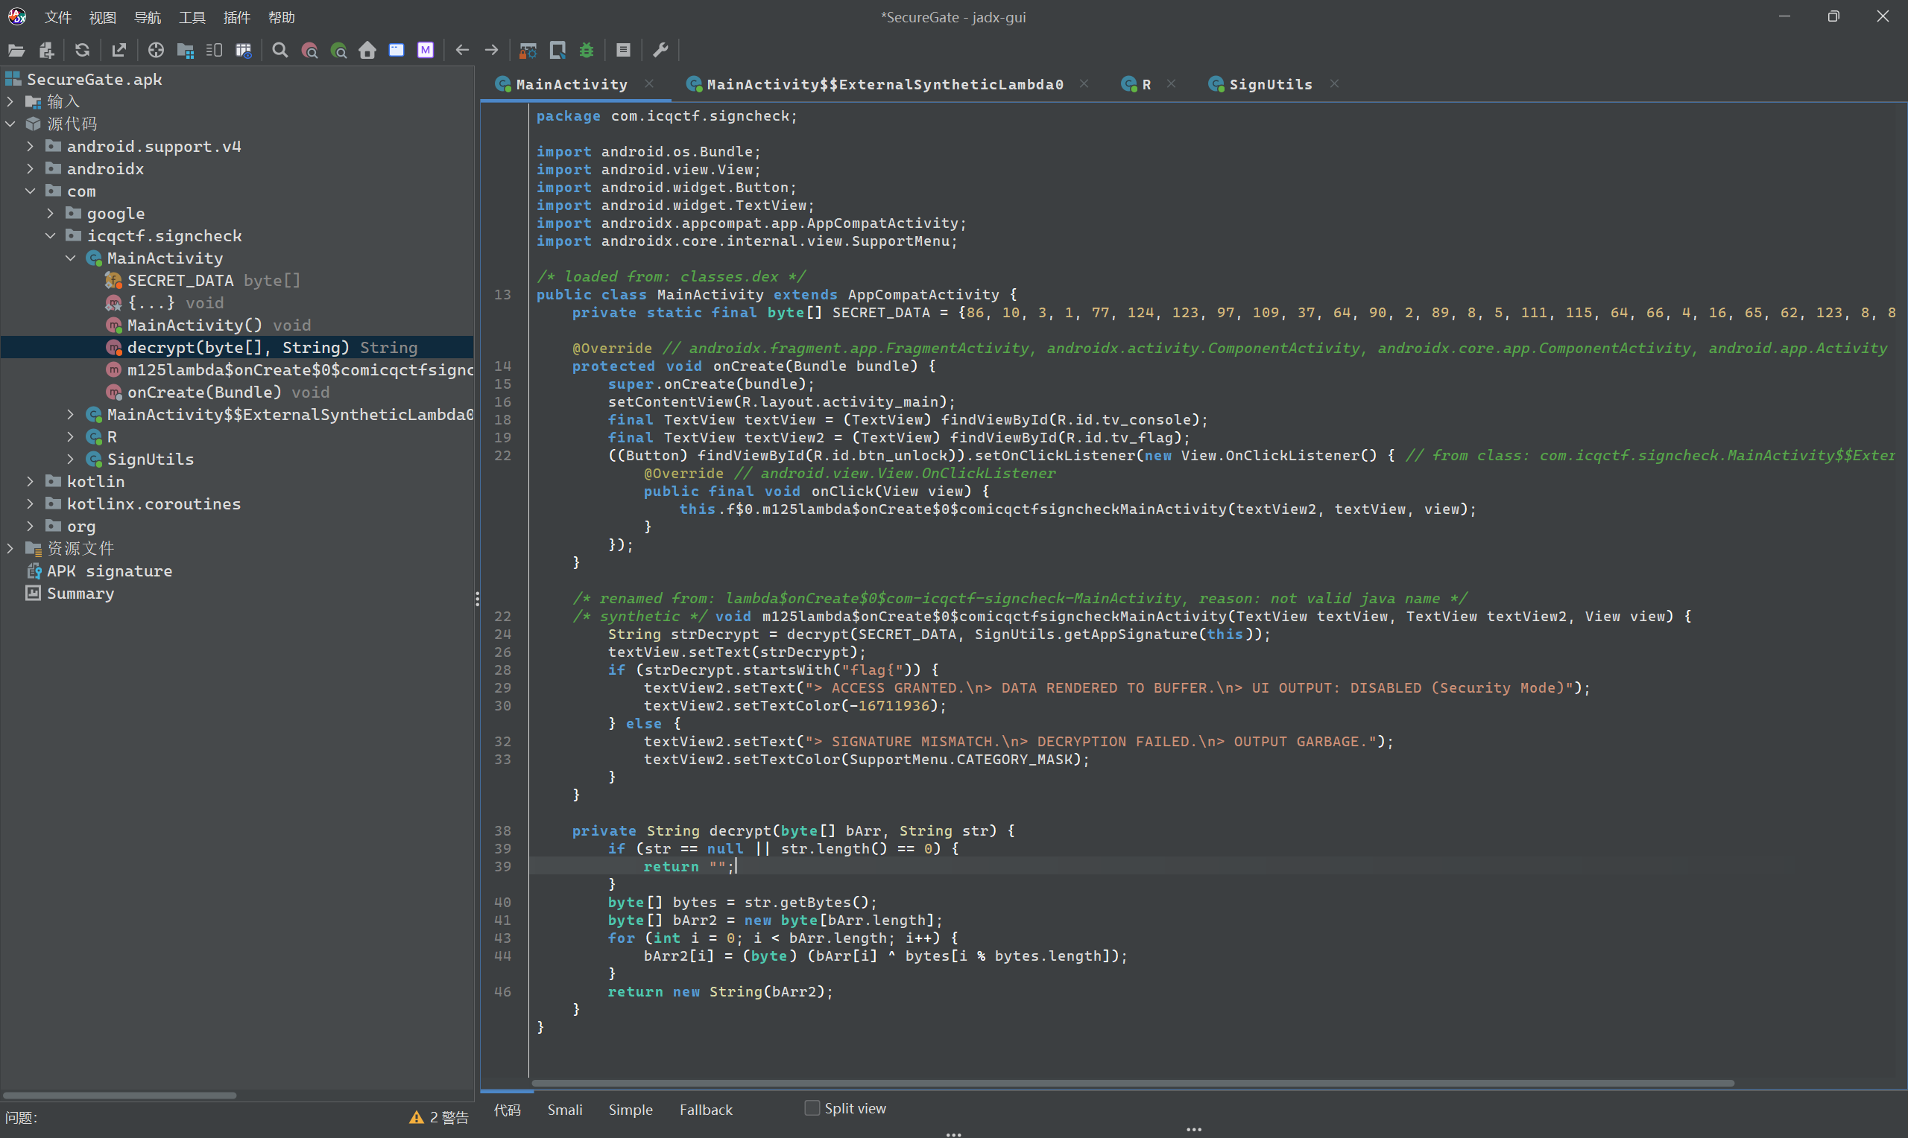Toggle the quick tabs table icon with eye
1908x1138 pixels.
point(243,51)
